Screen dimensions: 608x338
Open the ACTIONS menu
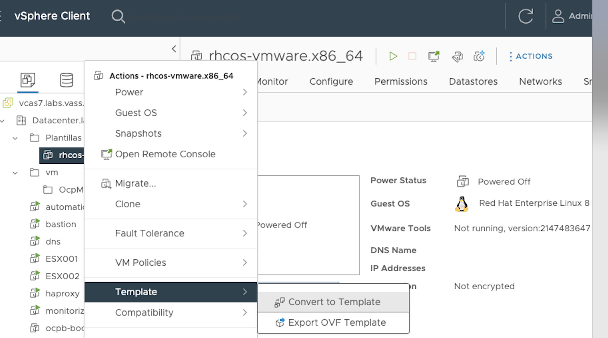pyautogui.click(x=531, y=56)
